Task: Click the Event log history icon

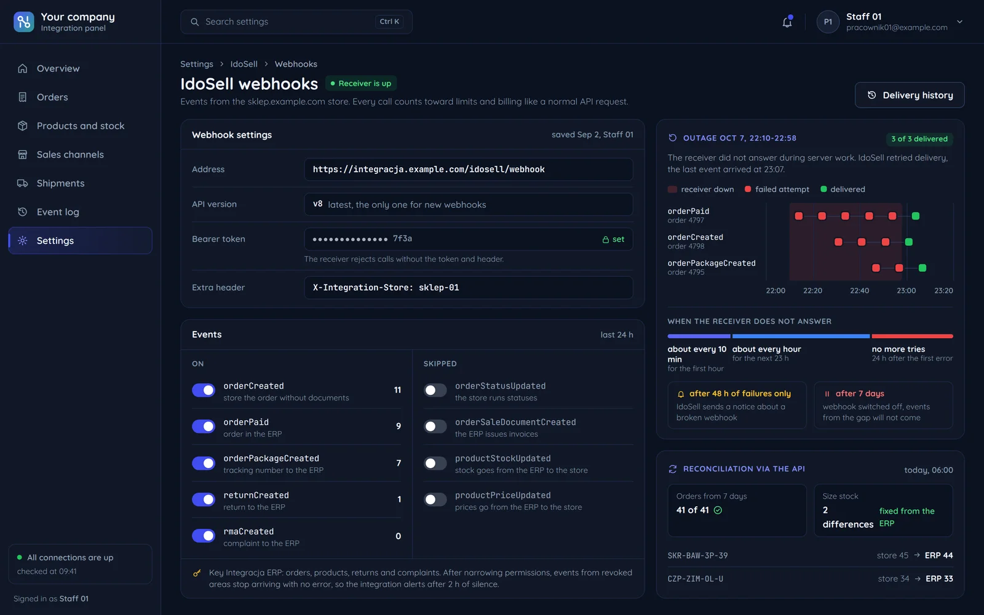Action: pyautogui.click(x=23, y=212)
